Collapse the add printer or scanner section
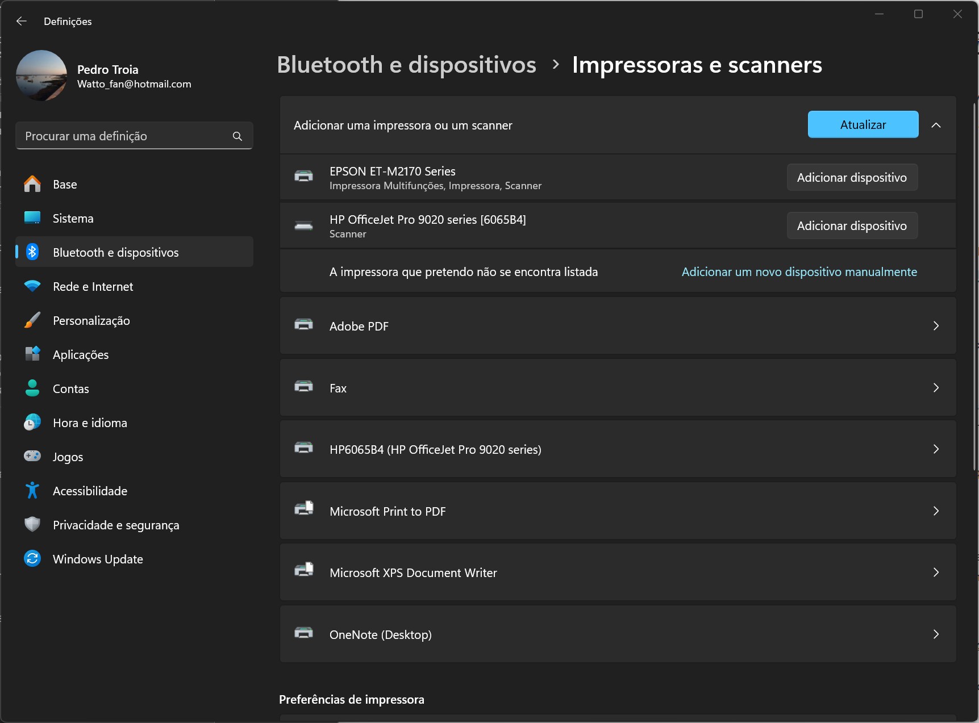Screen dimensions: 979x723 pyautogui.click(x=936, y=125)
